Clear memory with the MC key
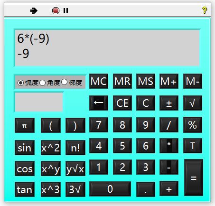This screenshot has height=206, width=215. (x=99, y=81)
